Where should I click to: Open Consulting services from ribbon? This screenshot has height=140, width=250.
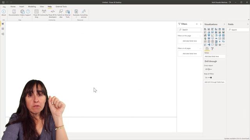84,14
